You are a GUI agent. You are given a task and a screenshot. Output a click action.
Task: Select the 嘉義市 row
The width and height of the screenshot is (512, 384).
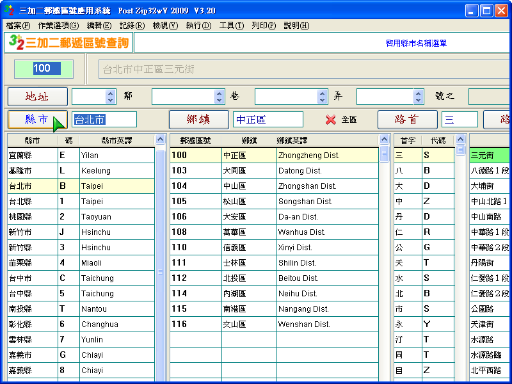coord(81,355)
